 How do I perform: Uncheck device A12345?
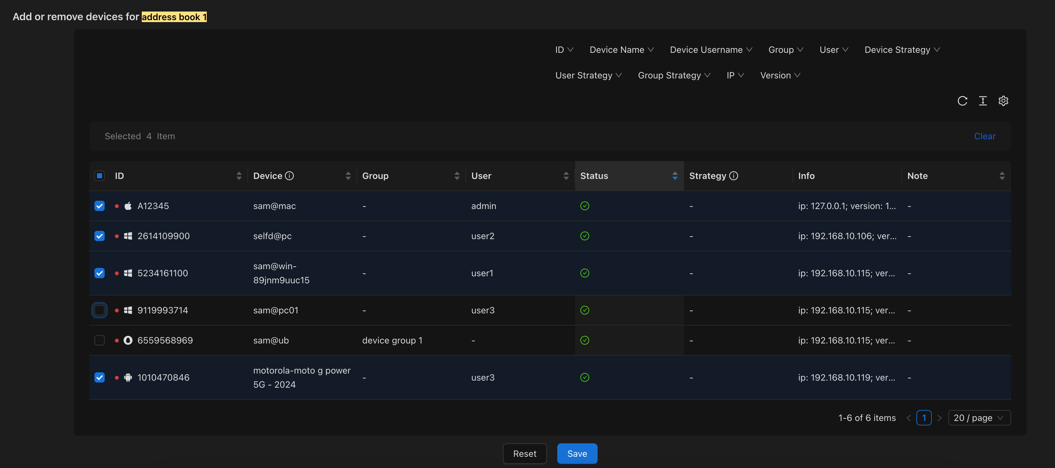coord(100,206)
